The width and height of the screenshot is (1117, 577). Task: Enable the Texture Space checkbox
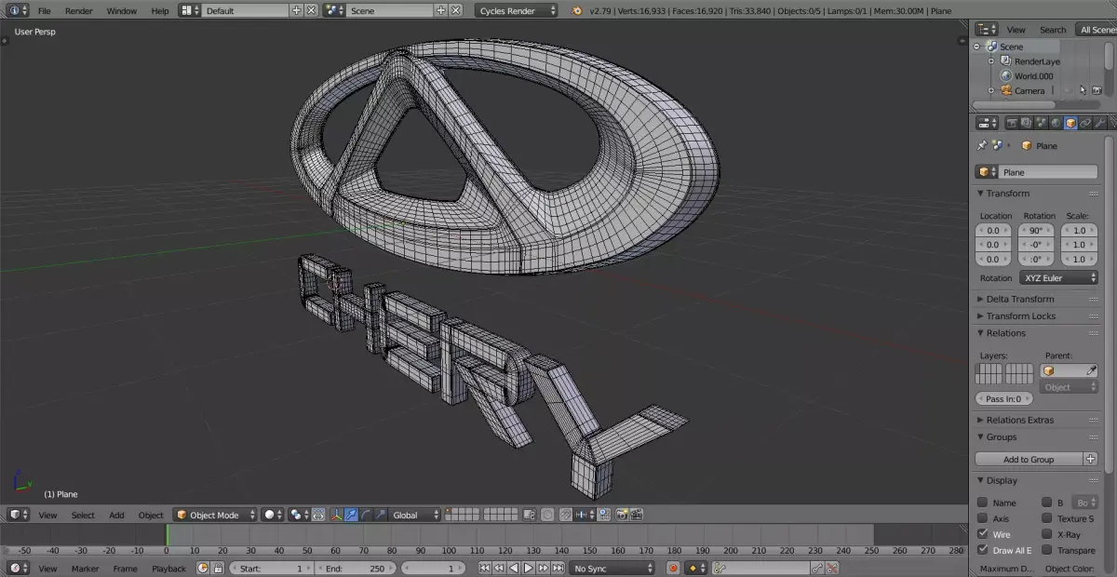1046,518
